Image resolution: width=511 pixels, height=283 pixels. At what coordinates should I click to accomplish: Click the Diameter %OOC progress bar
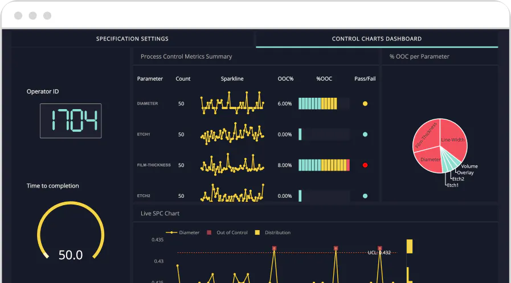(x=324, y=103)
